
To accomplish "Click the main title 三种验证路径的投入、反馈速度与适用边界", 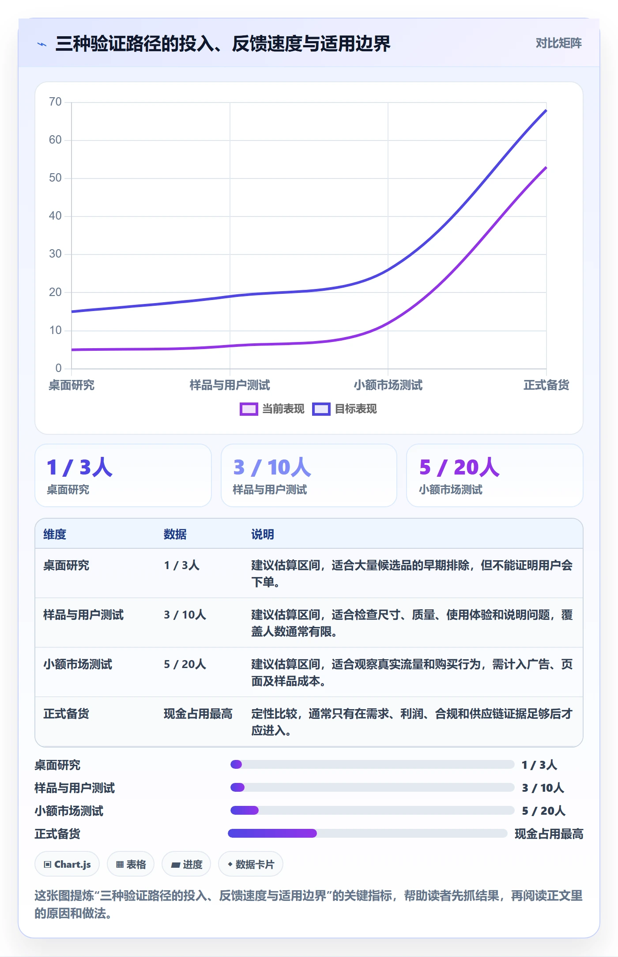I will (x=223, y=44).
